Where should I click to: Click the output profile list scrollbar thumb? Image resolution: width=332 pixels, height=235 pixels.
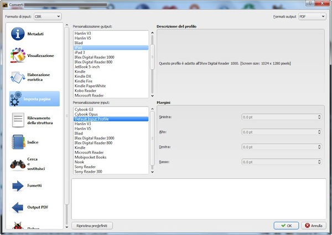click(152, 57)
